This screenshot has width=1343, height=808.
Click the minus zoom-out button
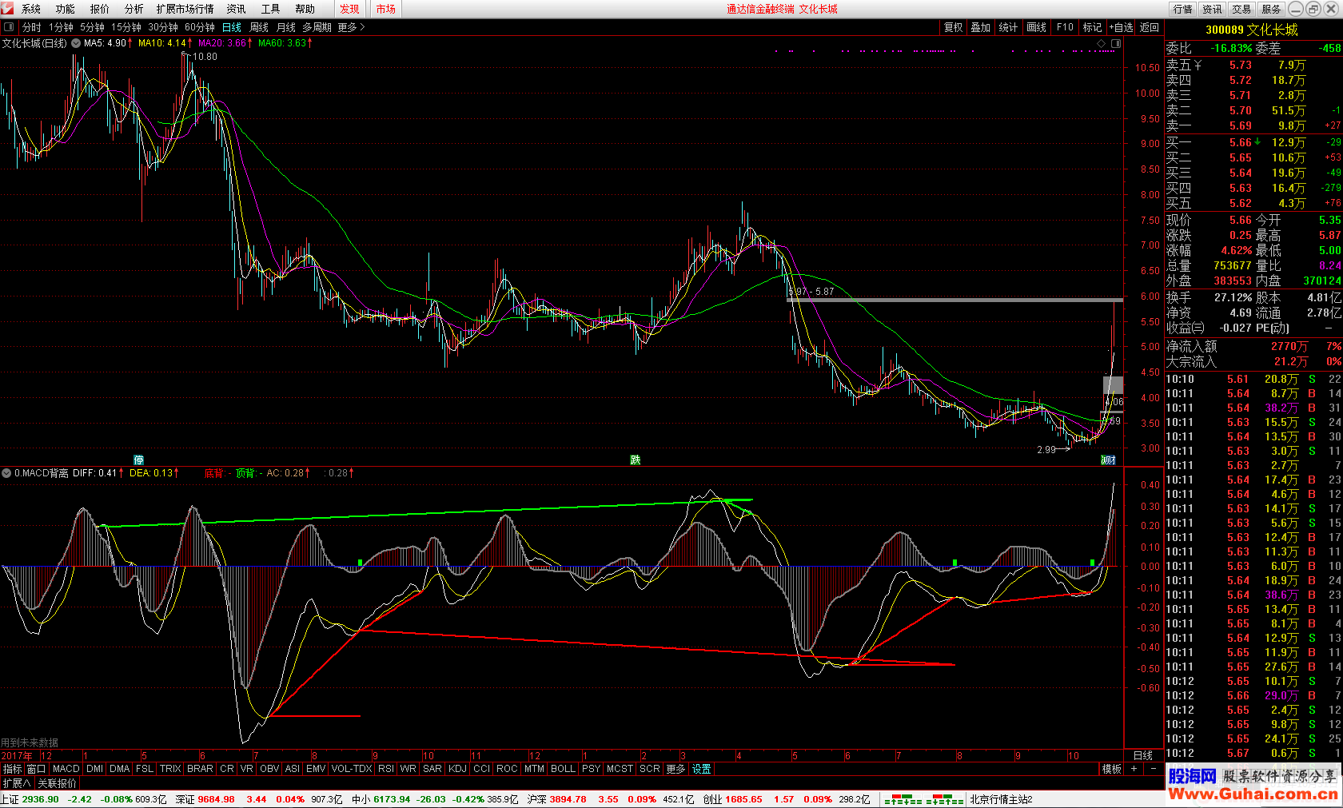click(x=1154, y=769)
